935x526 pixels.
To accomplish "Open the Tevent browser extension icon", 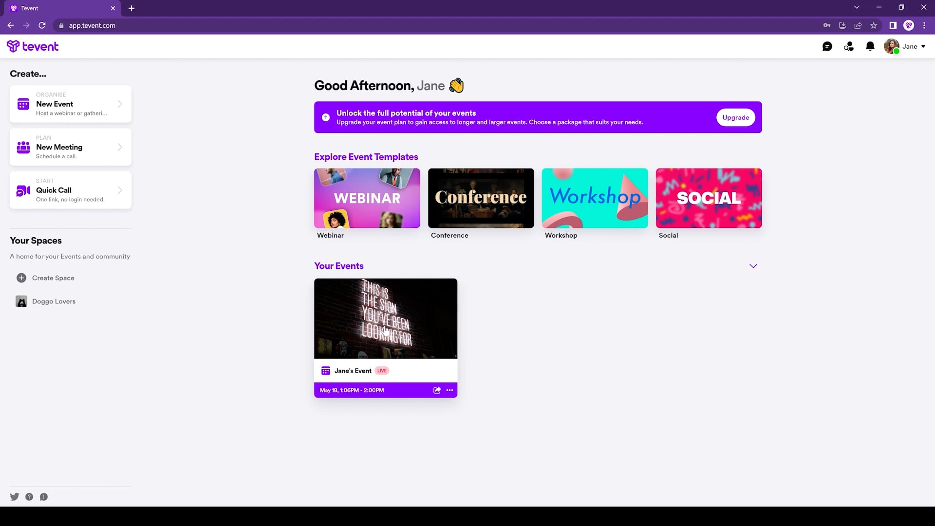I will point(909,25).
